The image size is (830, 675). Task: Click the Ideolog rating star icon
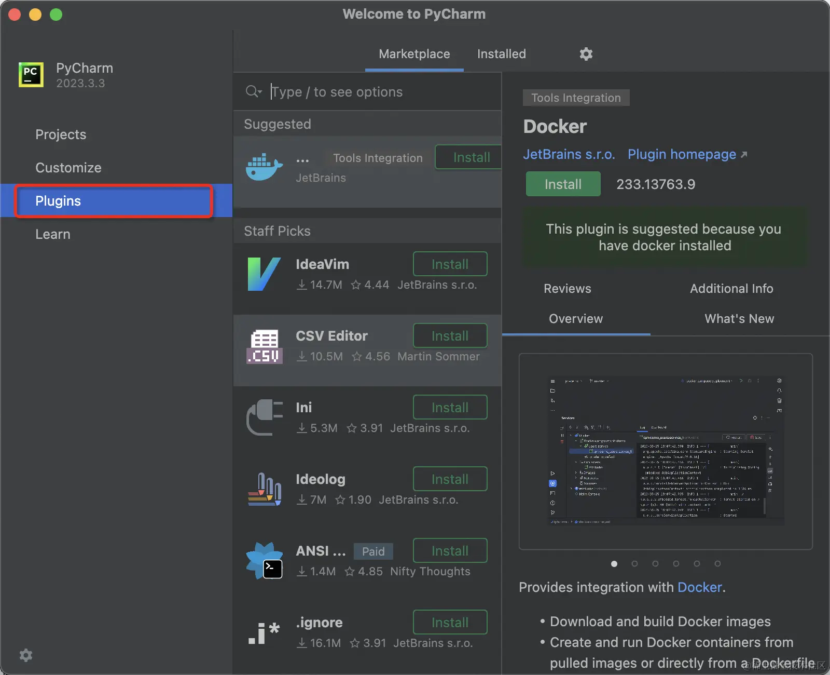(x=340, y=500)
